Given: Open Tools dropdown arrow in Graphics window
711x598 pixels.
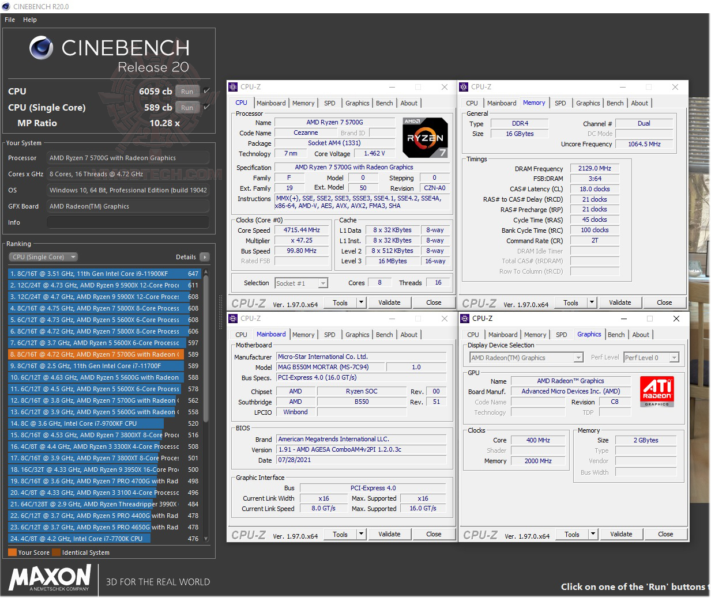Looking at the screenshot, I should 593,534.
